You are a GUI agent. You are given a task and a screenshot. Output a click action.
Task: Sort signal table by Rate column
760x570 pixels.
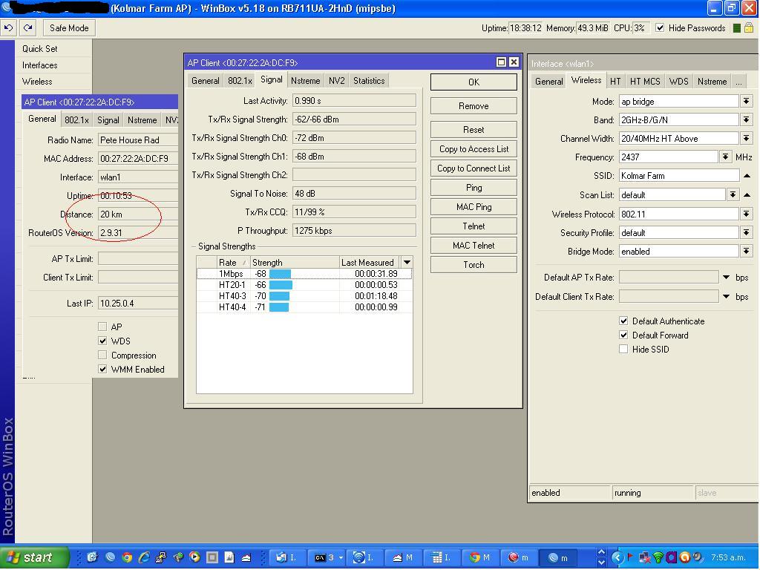(232, 262)
